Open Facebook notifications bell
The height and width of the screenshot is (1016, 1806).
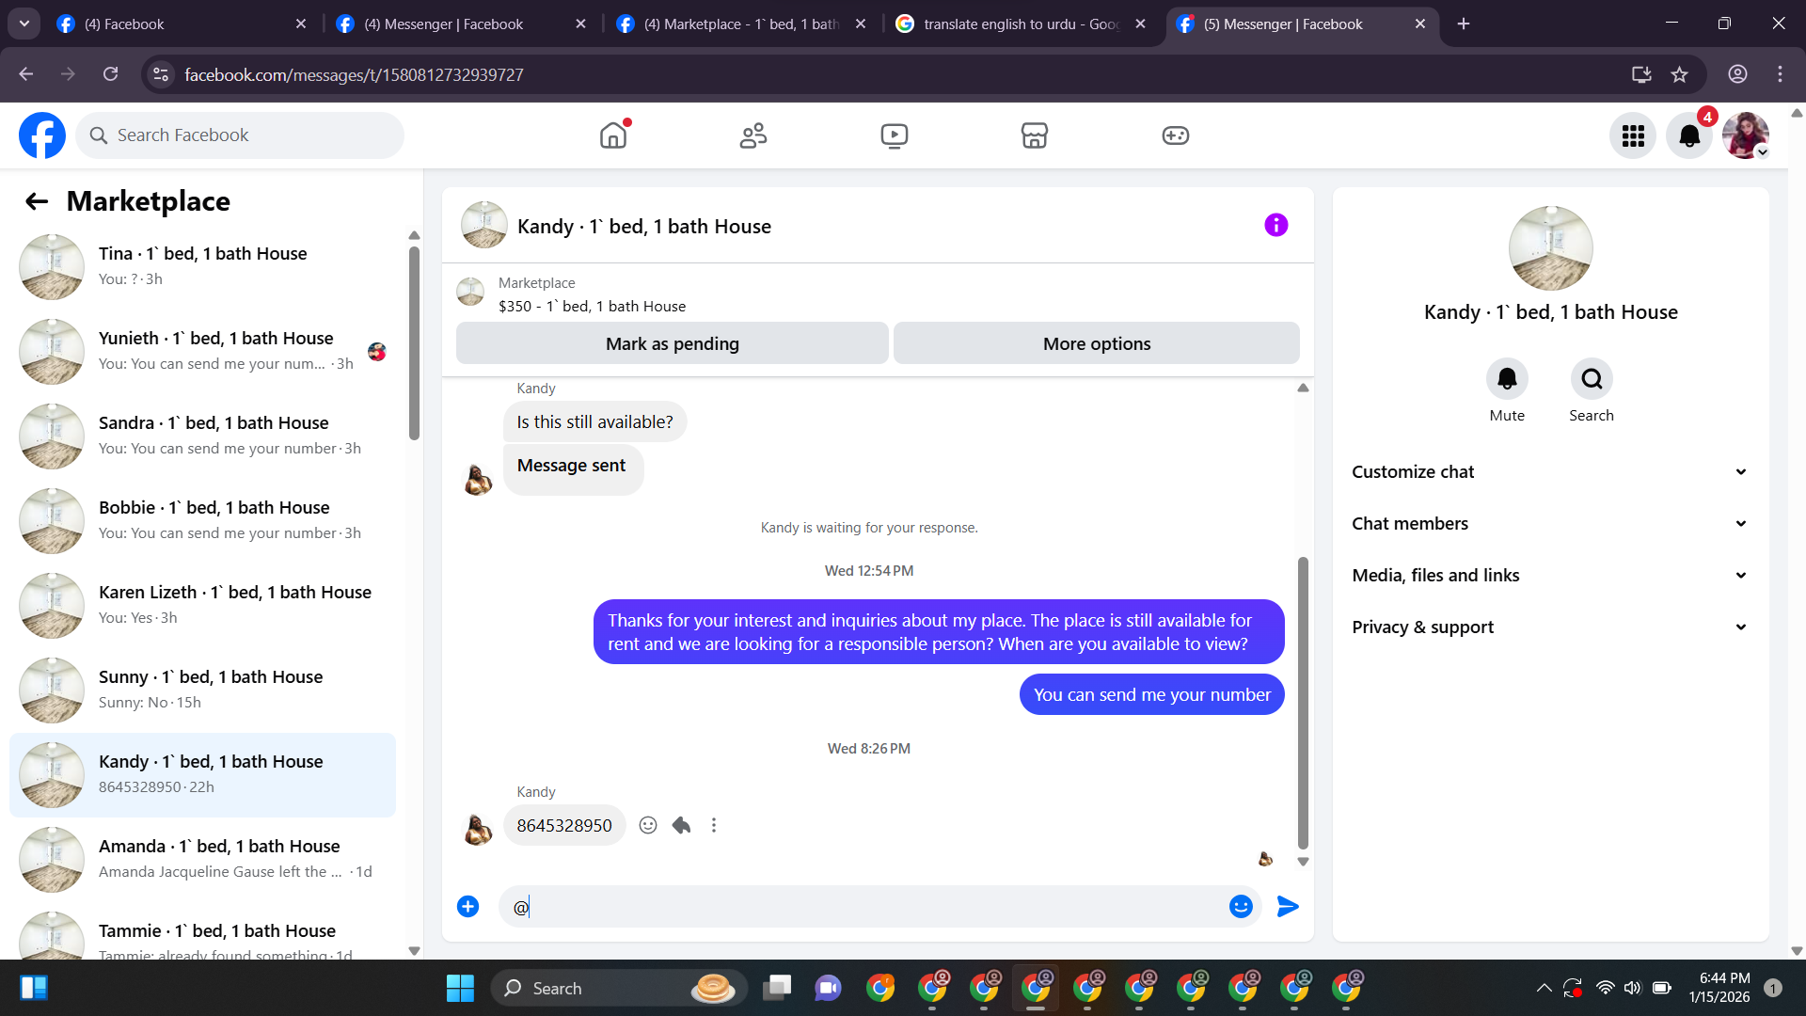(1688, 135)
